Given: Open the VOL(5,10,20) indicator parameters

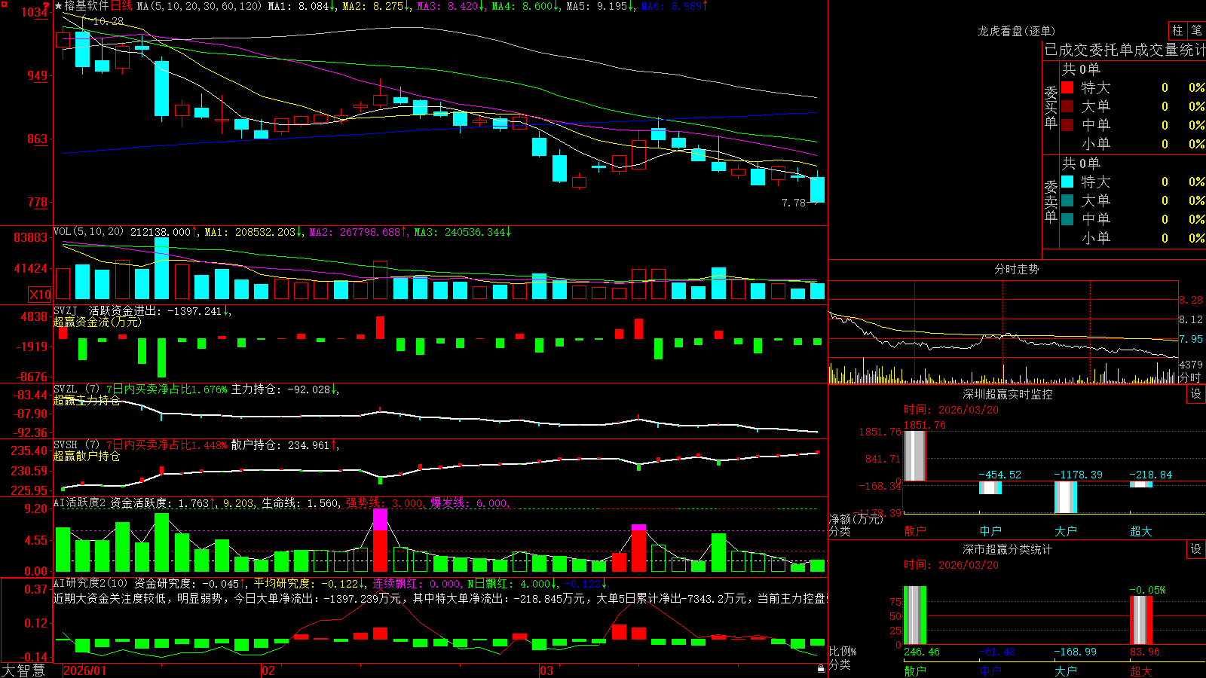Looking at the screenshot, I should pos(88,232).
